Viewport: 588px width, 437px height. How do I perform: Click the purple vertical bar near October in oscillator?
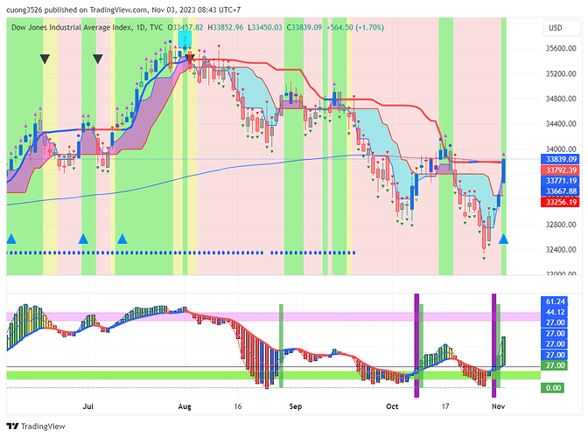(416, 345)
